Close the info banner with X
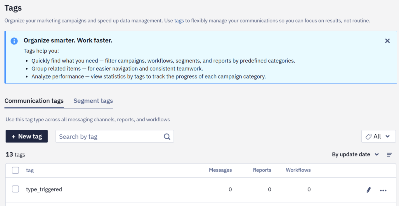399x206 pixels. [387, 41]
